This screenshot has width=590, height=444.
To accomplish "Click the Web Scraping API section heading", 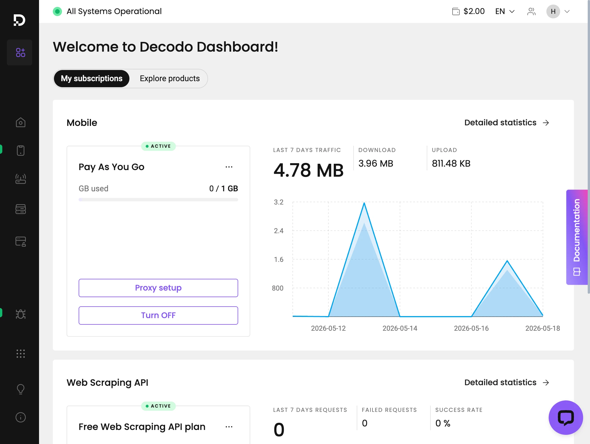I will [107, 383].
